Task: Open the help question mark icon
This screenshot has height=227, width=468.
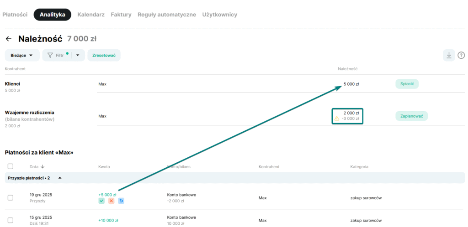Action: 461,55
